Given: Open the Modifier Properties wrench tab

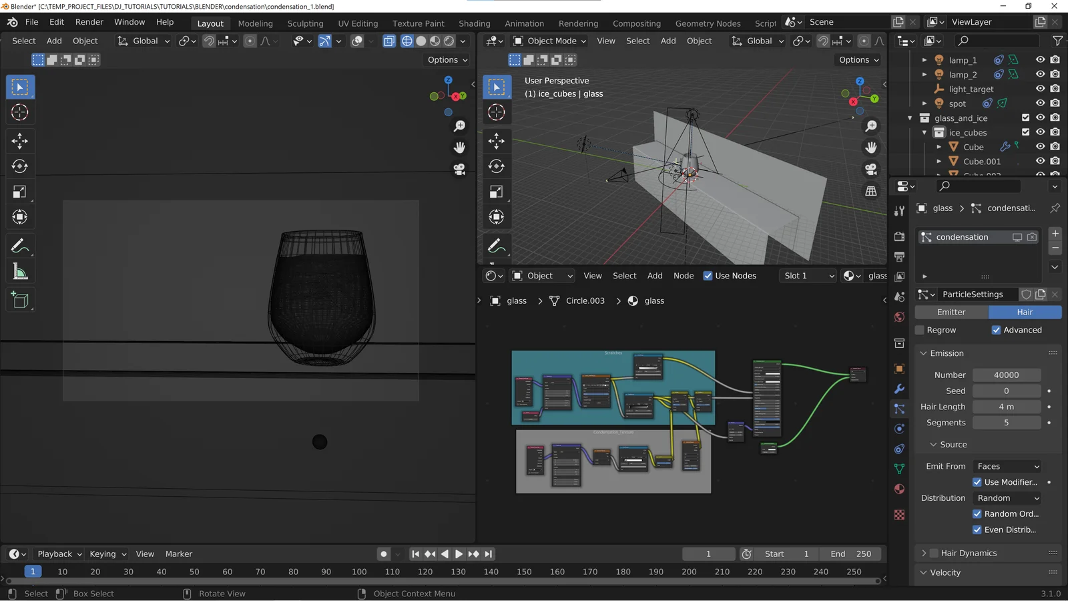Looking at the screenshot, I should pyautogui.click(x=898, y=389).
